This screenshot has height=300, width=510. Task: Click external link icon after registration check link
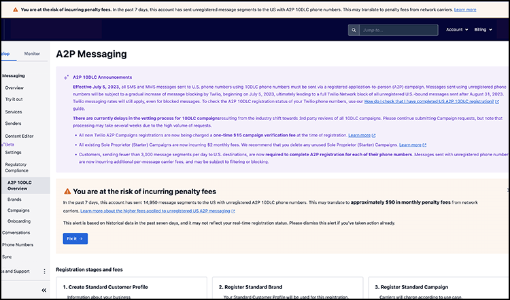point(497,102)
